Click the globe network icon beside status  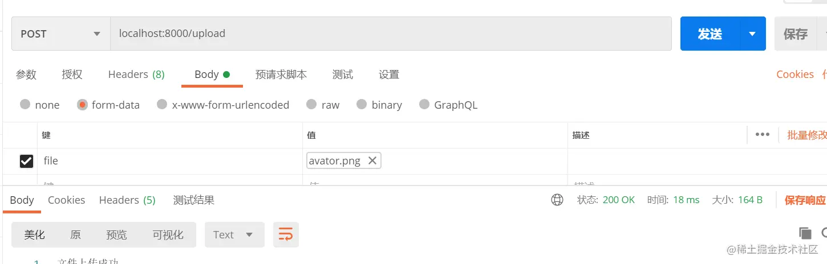point(557,200)
